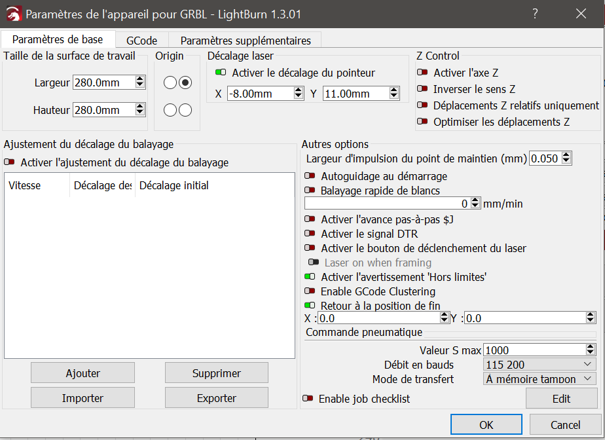Screen dimensions: 605x440
Task: Enable 'Autoguidage au démarrage' switch
Action: [x=310, y=176]
